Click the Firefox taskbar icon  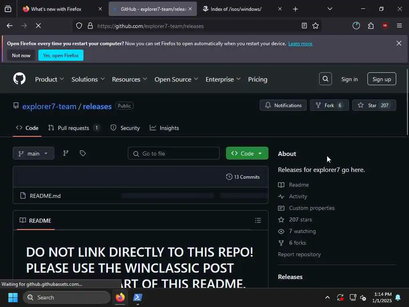(x=120, y=297)
